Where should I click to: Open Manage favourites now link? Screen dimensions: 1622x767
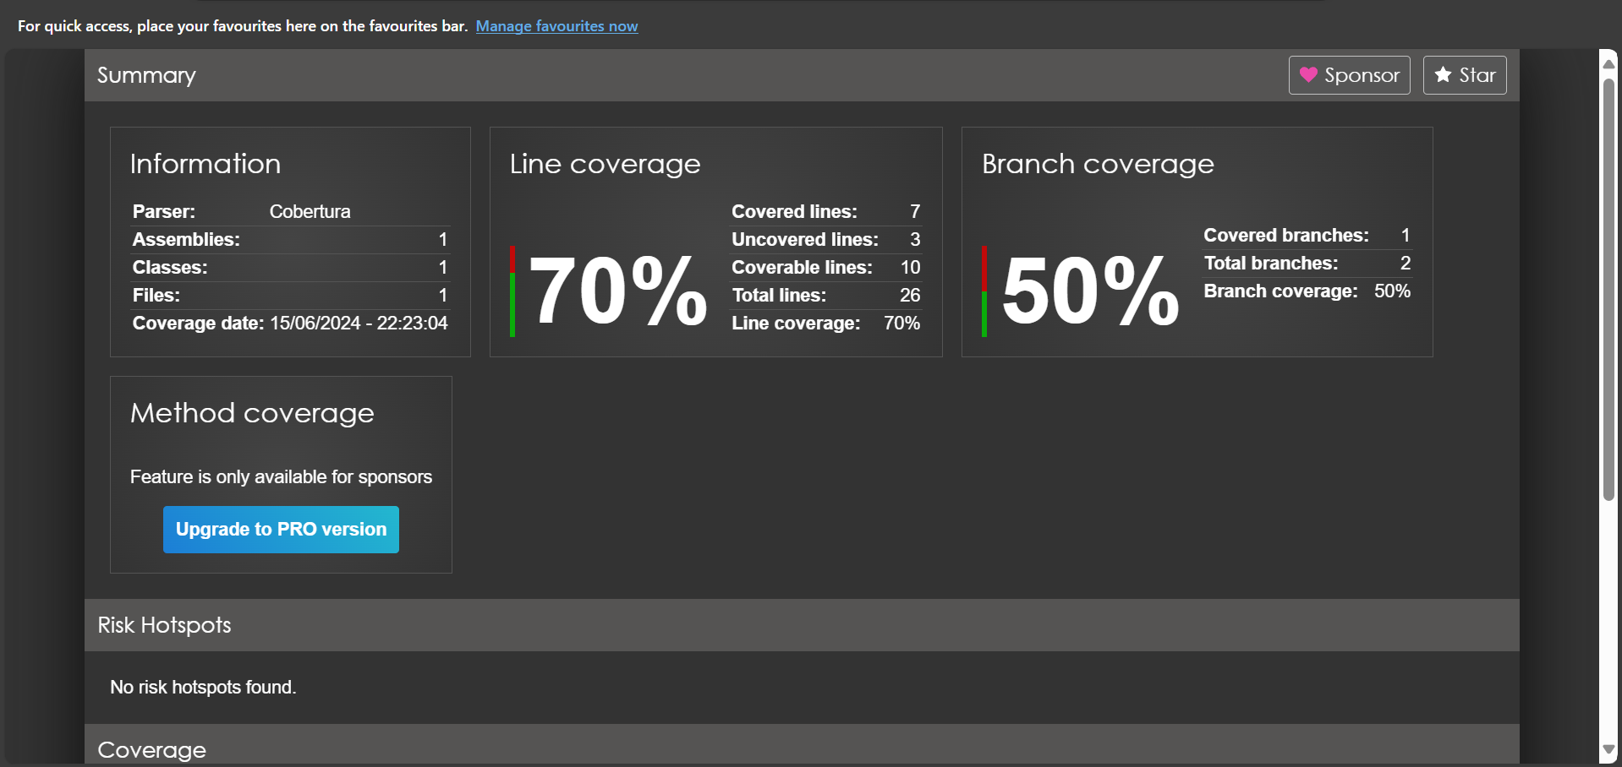[556, 26]
